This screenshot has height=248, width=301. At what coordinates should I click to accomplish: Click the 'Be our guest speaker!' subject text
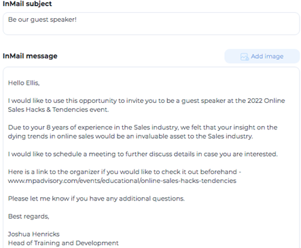[x=42, y=20]
